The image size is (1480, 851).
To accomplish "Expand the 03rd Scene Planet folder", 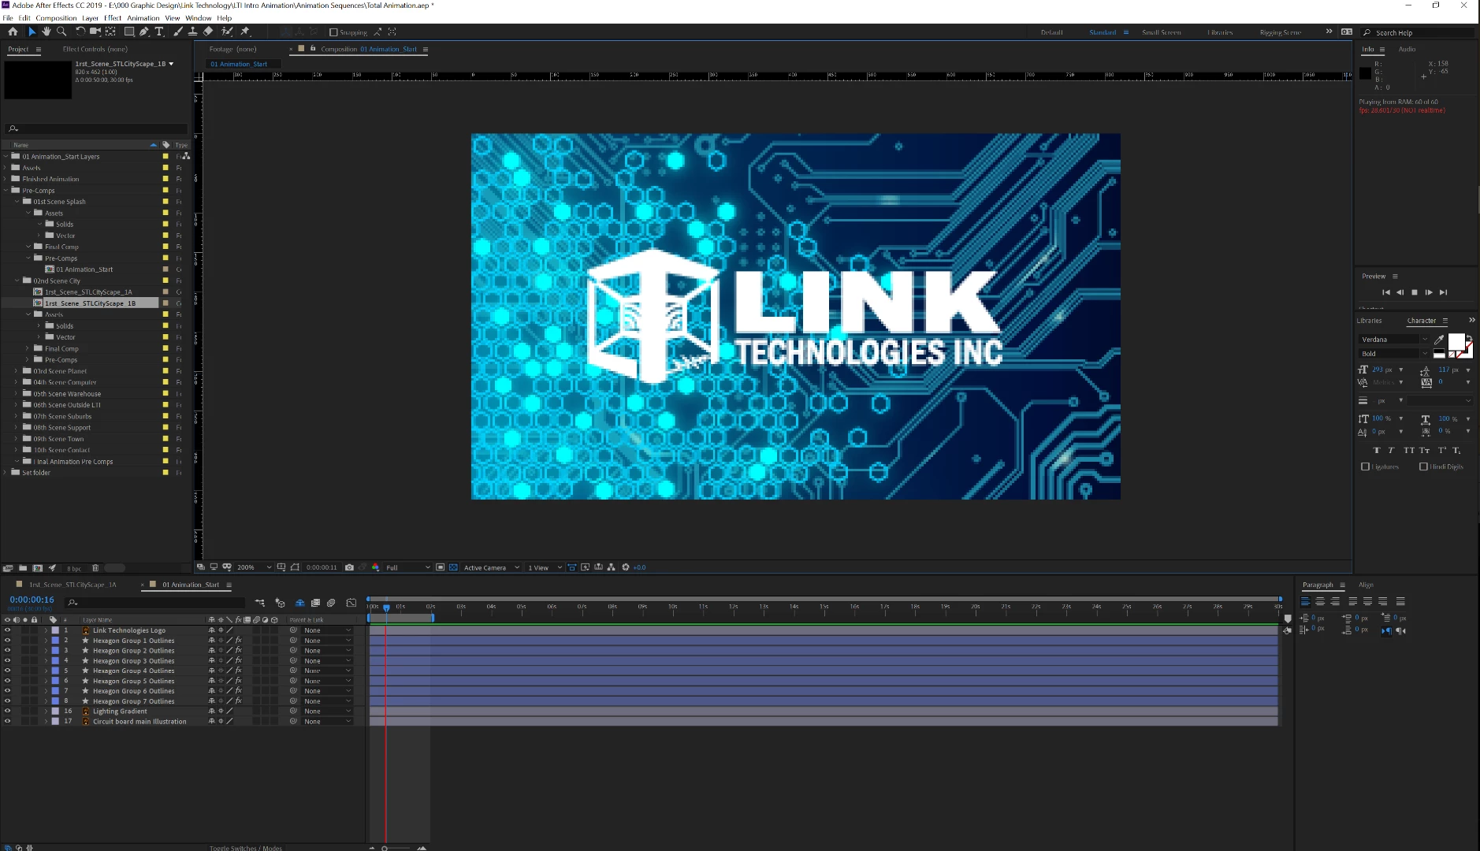I will [x=17, y=371].
